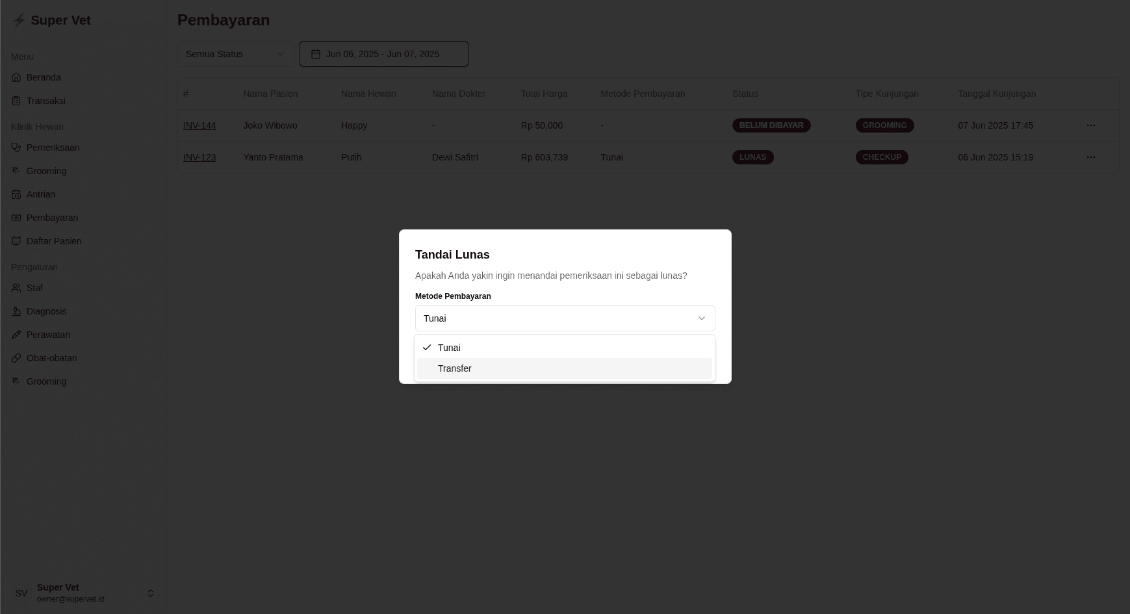The image size is (1130, 614).
Task: Select Transfer as the payment method
Action: tap(454, 368)
